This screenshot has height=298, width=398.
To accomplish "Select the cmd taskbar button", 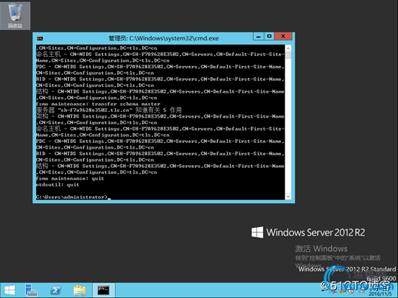I will (x=103, y=290).
